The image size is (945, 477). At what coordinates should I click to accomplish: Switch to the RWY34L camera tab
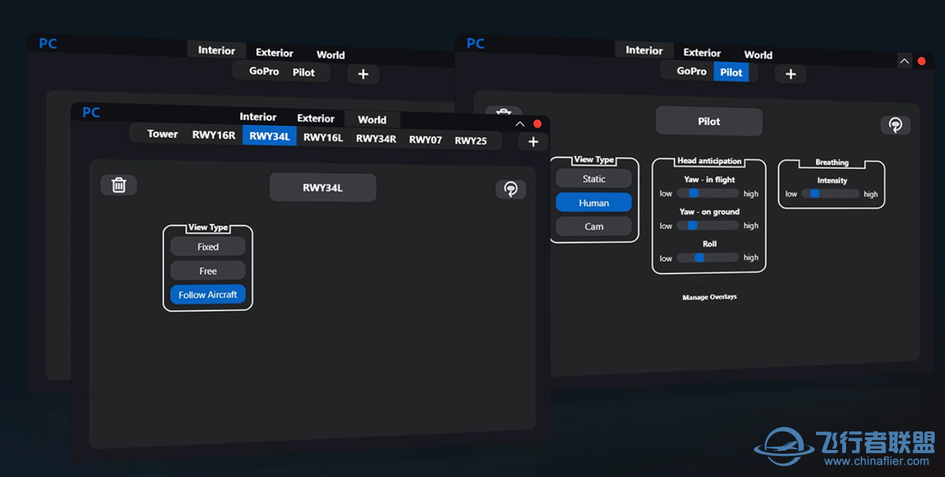click(x=269, y=136)
